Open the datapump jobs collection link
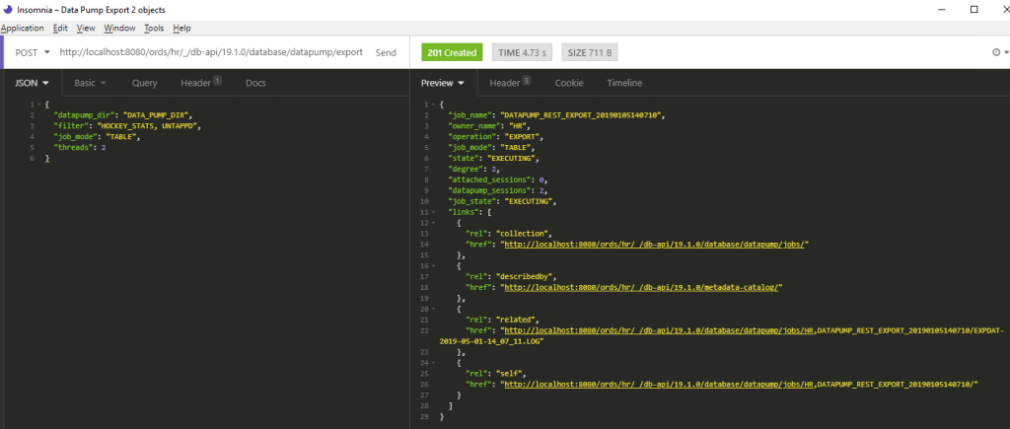The width and height of the screenshot is (1010, 429). [x=655, y=243]
